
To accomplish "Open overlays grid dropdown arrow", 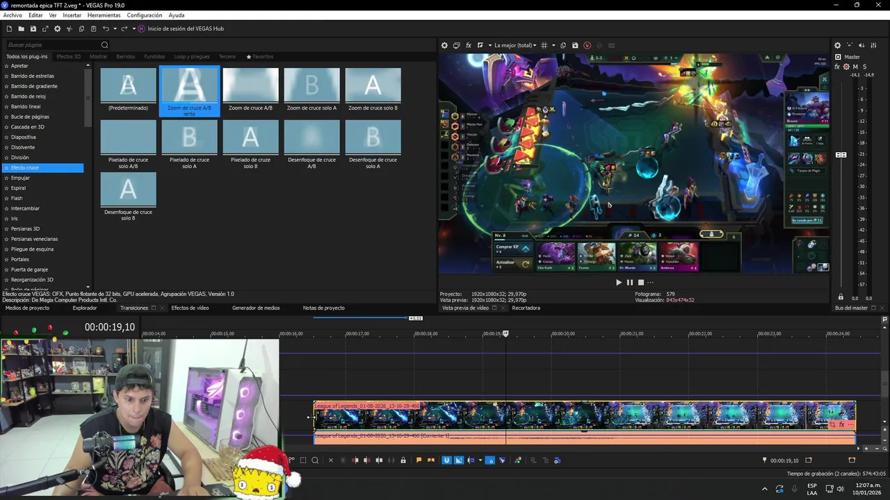I will [553, 46].
